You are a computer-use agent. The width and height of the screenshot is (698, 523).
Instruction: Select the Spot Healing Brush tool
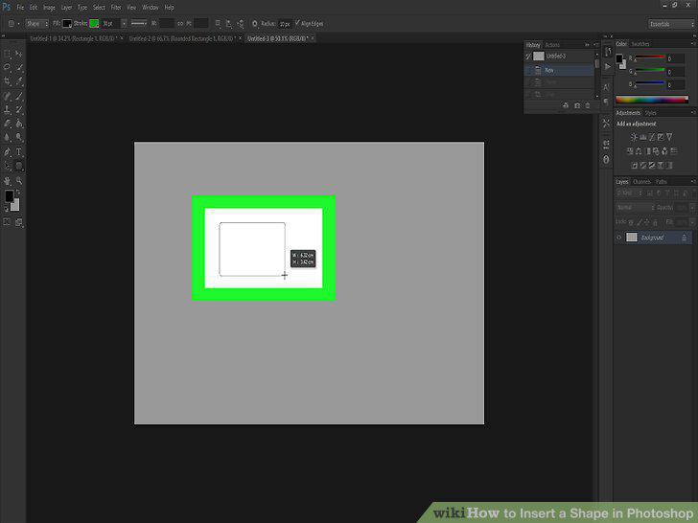(7, 96)
